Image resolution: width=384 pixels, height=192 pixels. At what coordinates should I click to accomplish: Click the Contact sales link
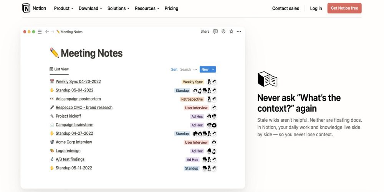coord(286,8)
